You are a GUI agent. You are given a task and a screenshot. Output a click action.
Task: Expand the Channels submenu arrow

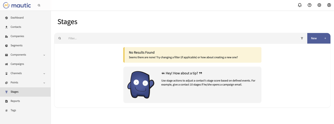pyautogui.click(x=44, y=73)
